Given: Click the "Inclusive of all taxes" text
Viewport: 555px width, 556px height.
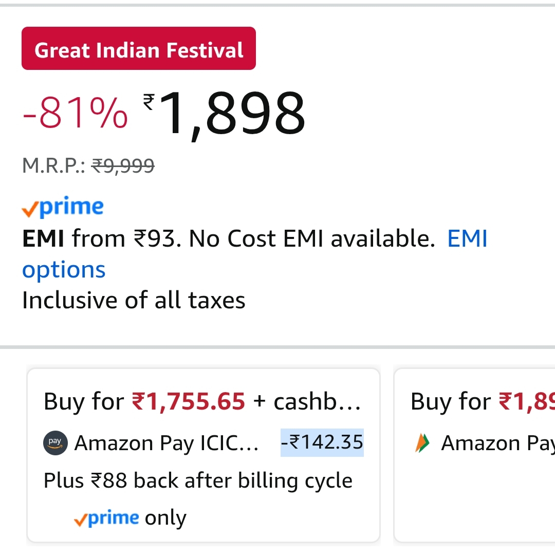Looking at the screenshot, I should [134, 300].
